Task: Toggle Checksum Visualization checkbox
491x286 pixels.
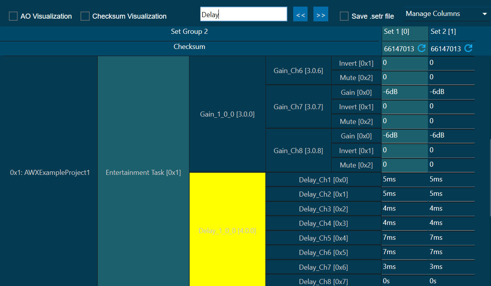Action: (85, 16)
